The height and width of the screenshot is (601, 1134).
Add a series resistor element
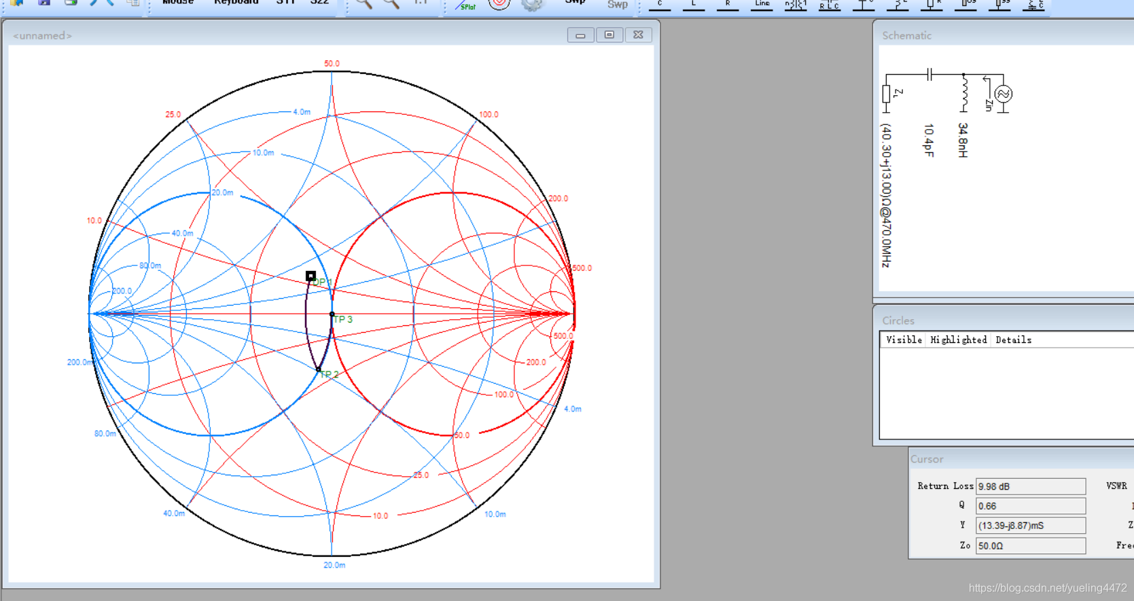[728, 5]
